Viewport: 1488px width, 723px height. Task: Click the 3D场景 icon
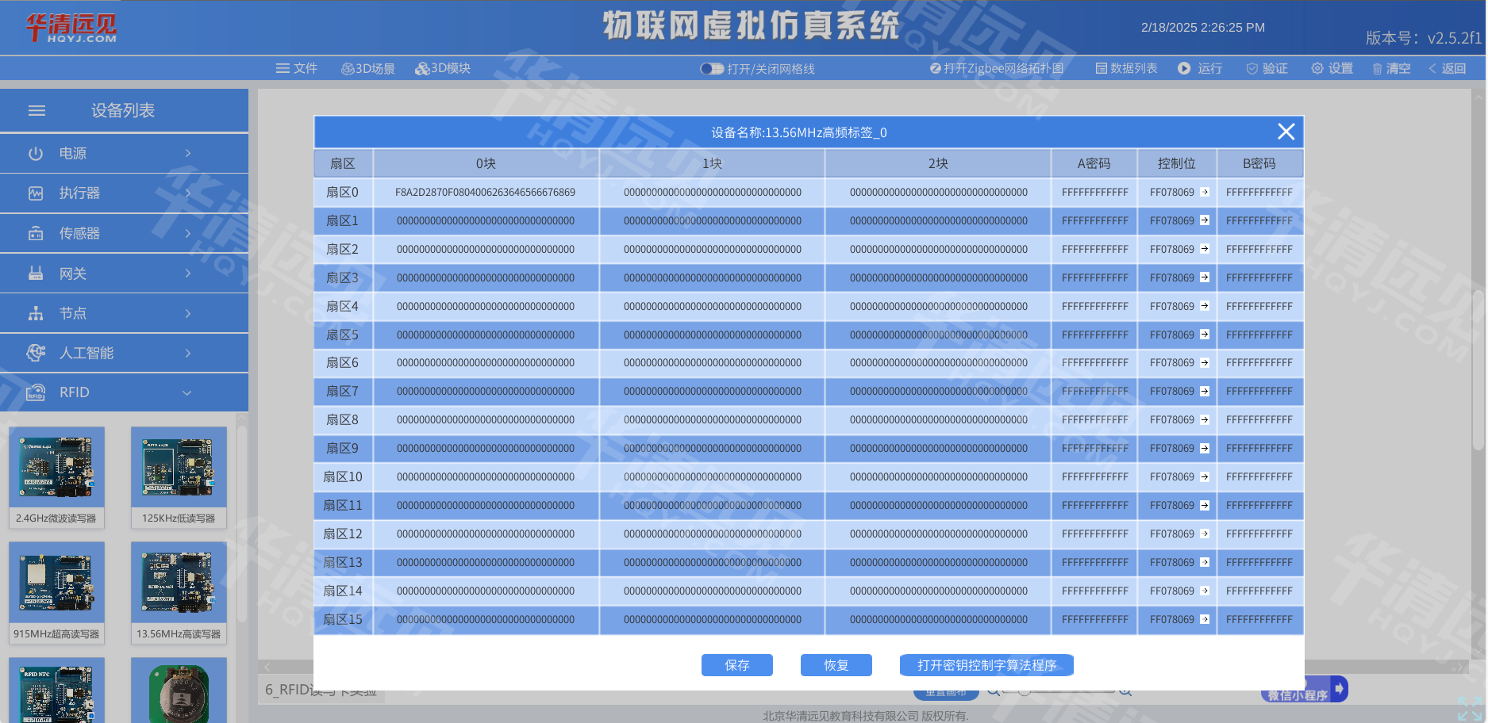pyautogui.click(x=348, y=69)
